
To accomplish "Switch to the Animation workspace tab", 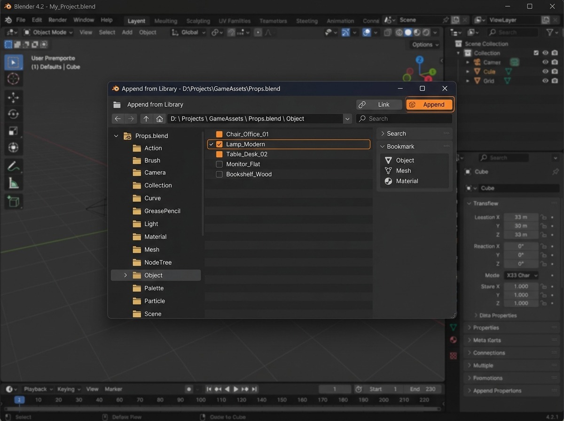I will pyautogui.click(x=340, y=21).
